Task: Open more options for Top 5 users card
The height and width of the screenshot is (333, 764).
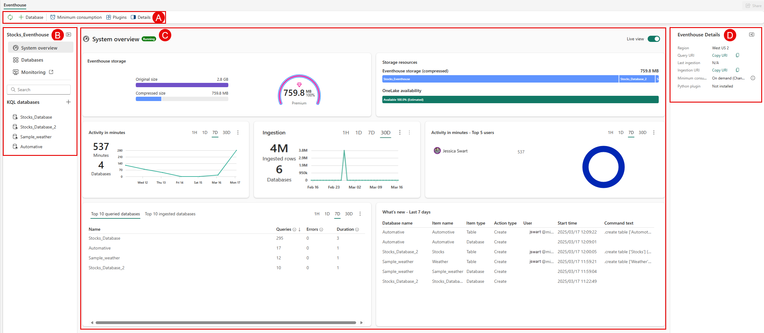Action: tap(654, 132)
